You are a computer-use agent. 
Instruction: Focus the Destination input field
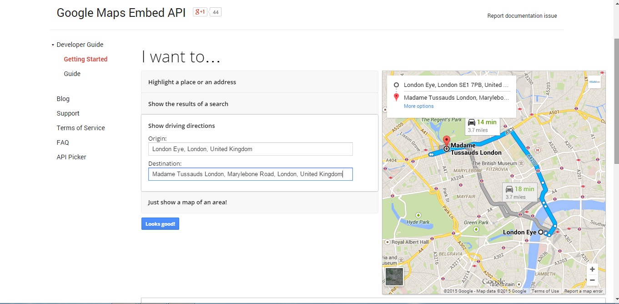click(x=251, y=174)
